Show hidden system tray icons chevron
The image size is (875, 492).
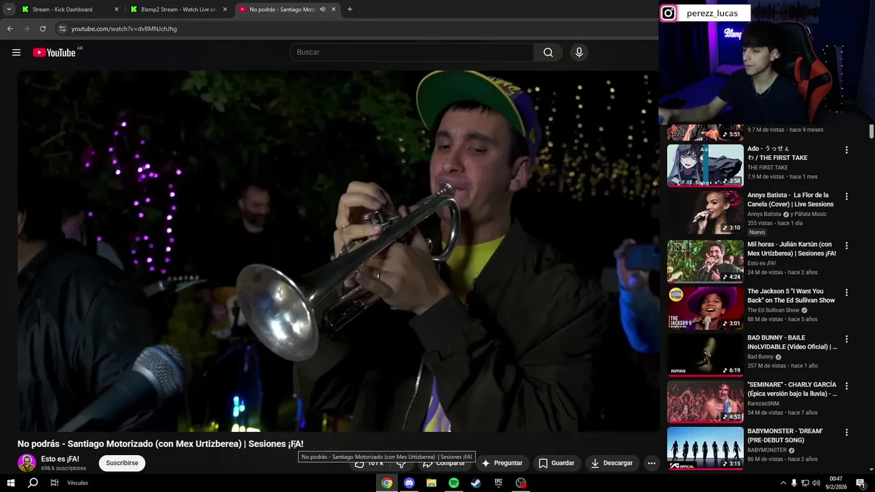783,483
